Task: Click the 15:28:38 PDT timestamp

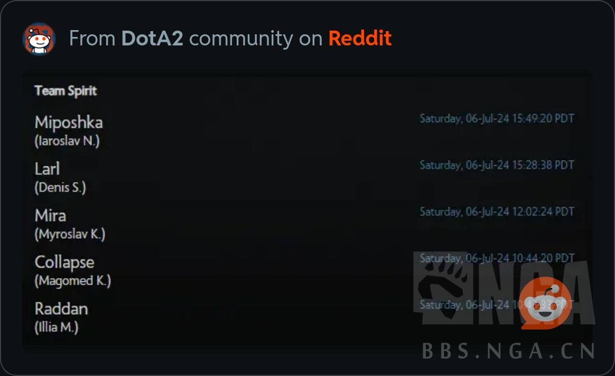Action: 497,165
